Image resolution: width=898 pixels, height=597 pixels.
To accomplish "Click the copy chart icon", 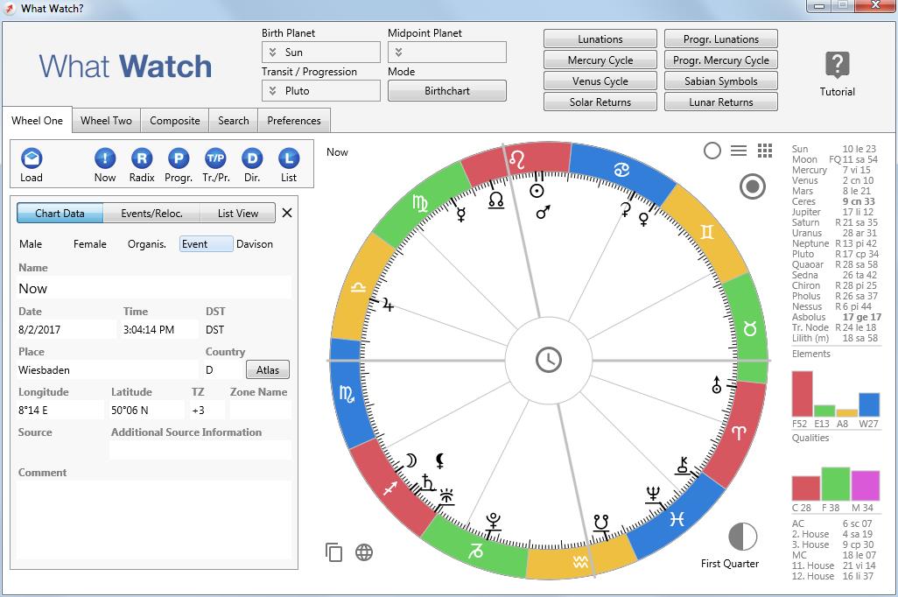I will coord(333,552).
